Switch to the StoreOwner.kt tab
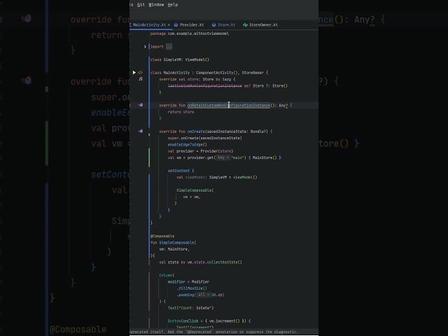448x336 pixels. click(263, 25)
